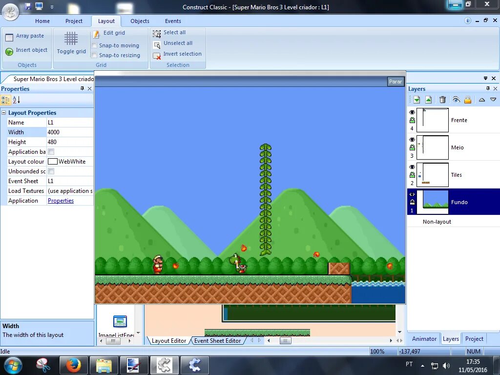Toggle the Application background checkbox
The height and width of the screenshot is (375, 500).
tap(51, 152)
